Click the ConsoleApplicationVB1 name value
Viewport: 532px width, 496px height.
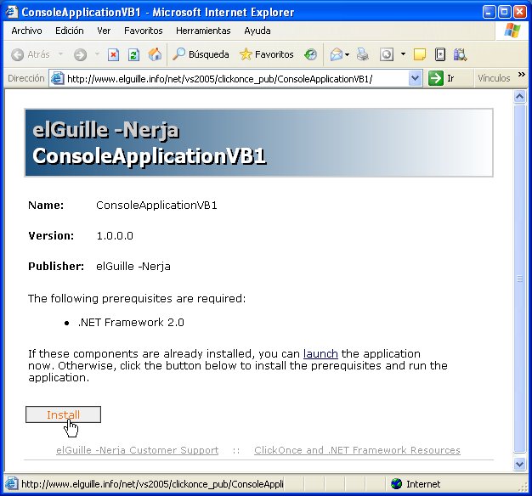point(156,206)
